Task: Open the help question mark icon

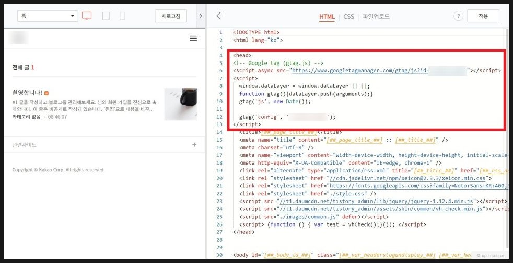Action: click(459, 16)
